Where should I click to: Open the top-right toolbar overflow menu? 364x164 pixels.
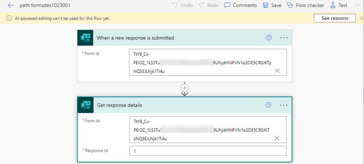357,5
